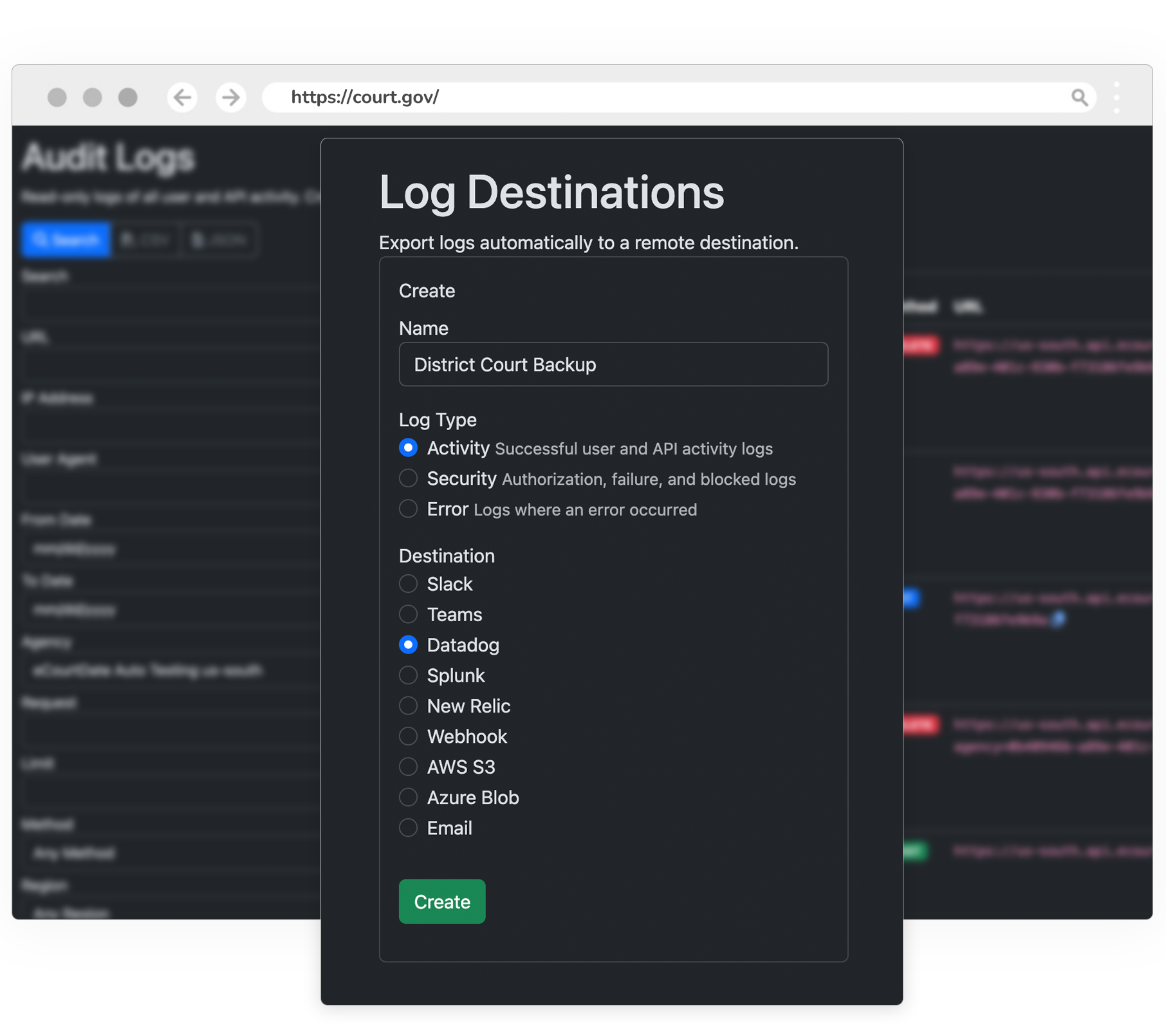This screenshot has height=1030, width=1166.
Task: Open the browser three-dot menu
Action: [1116, 97]
